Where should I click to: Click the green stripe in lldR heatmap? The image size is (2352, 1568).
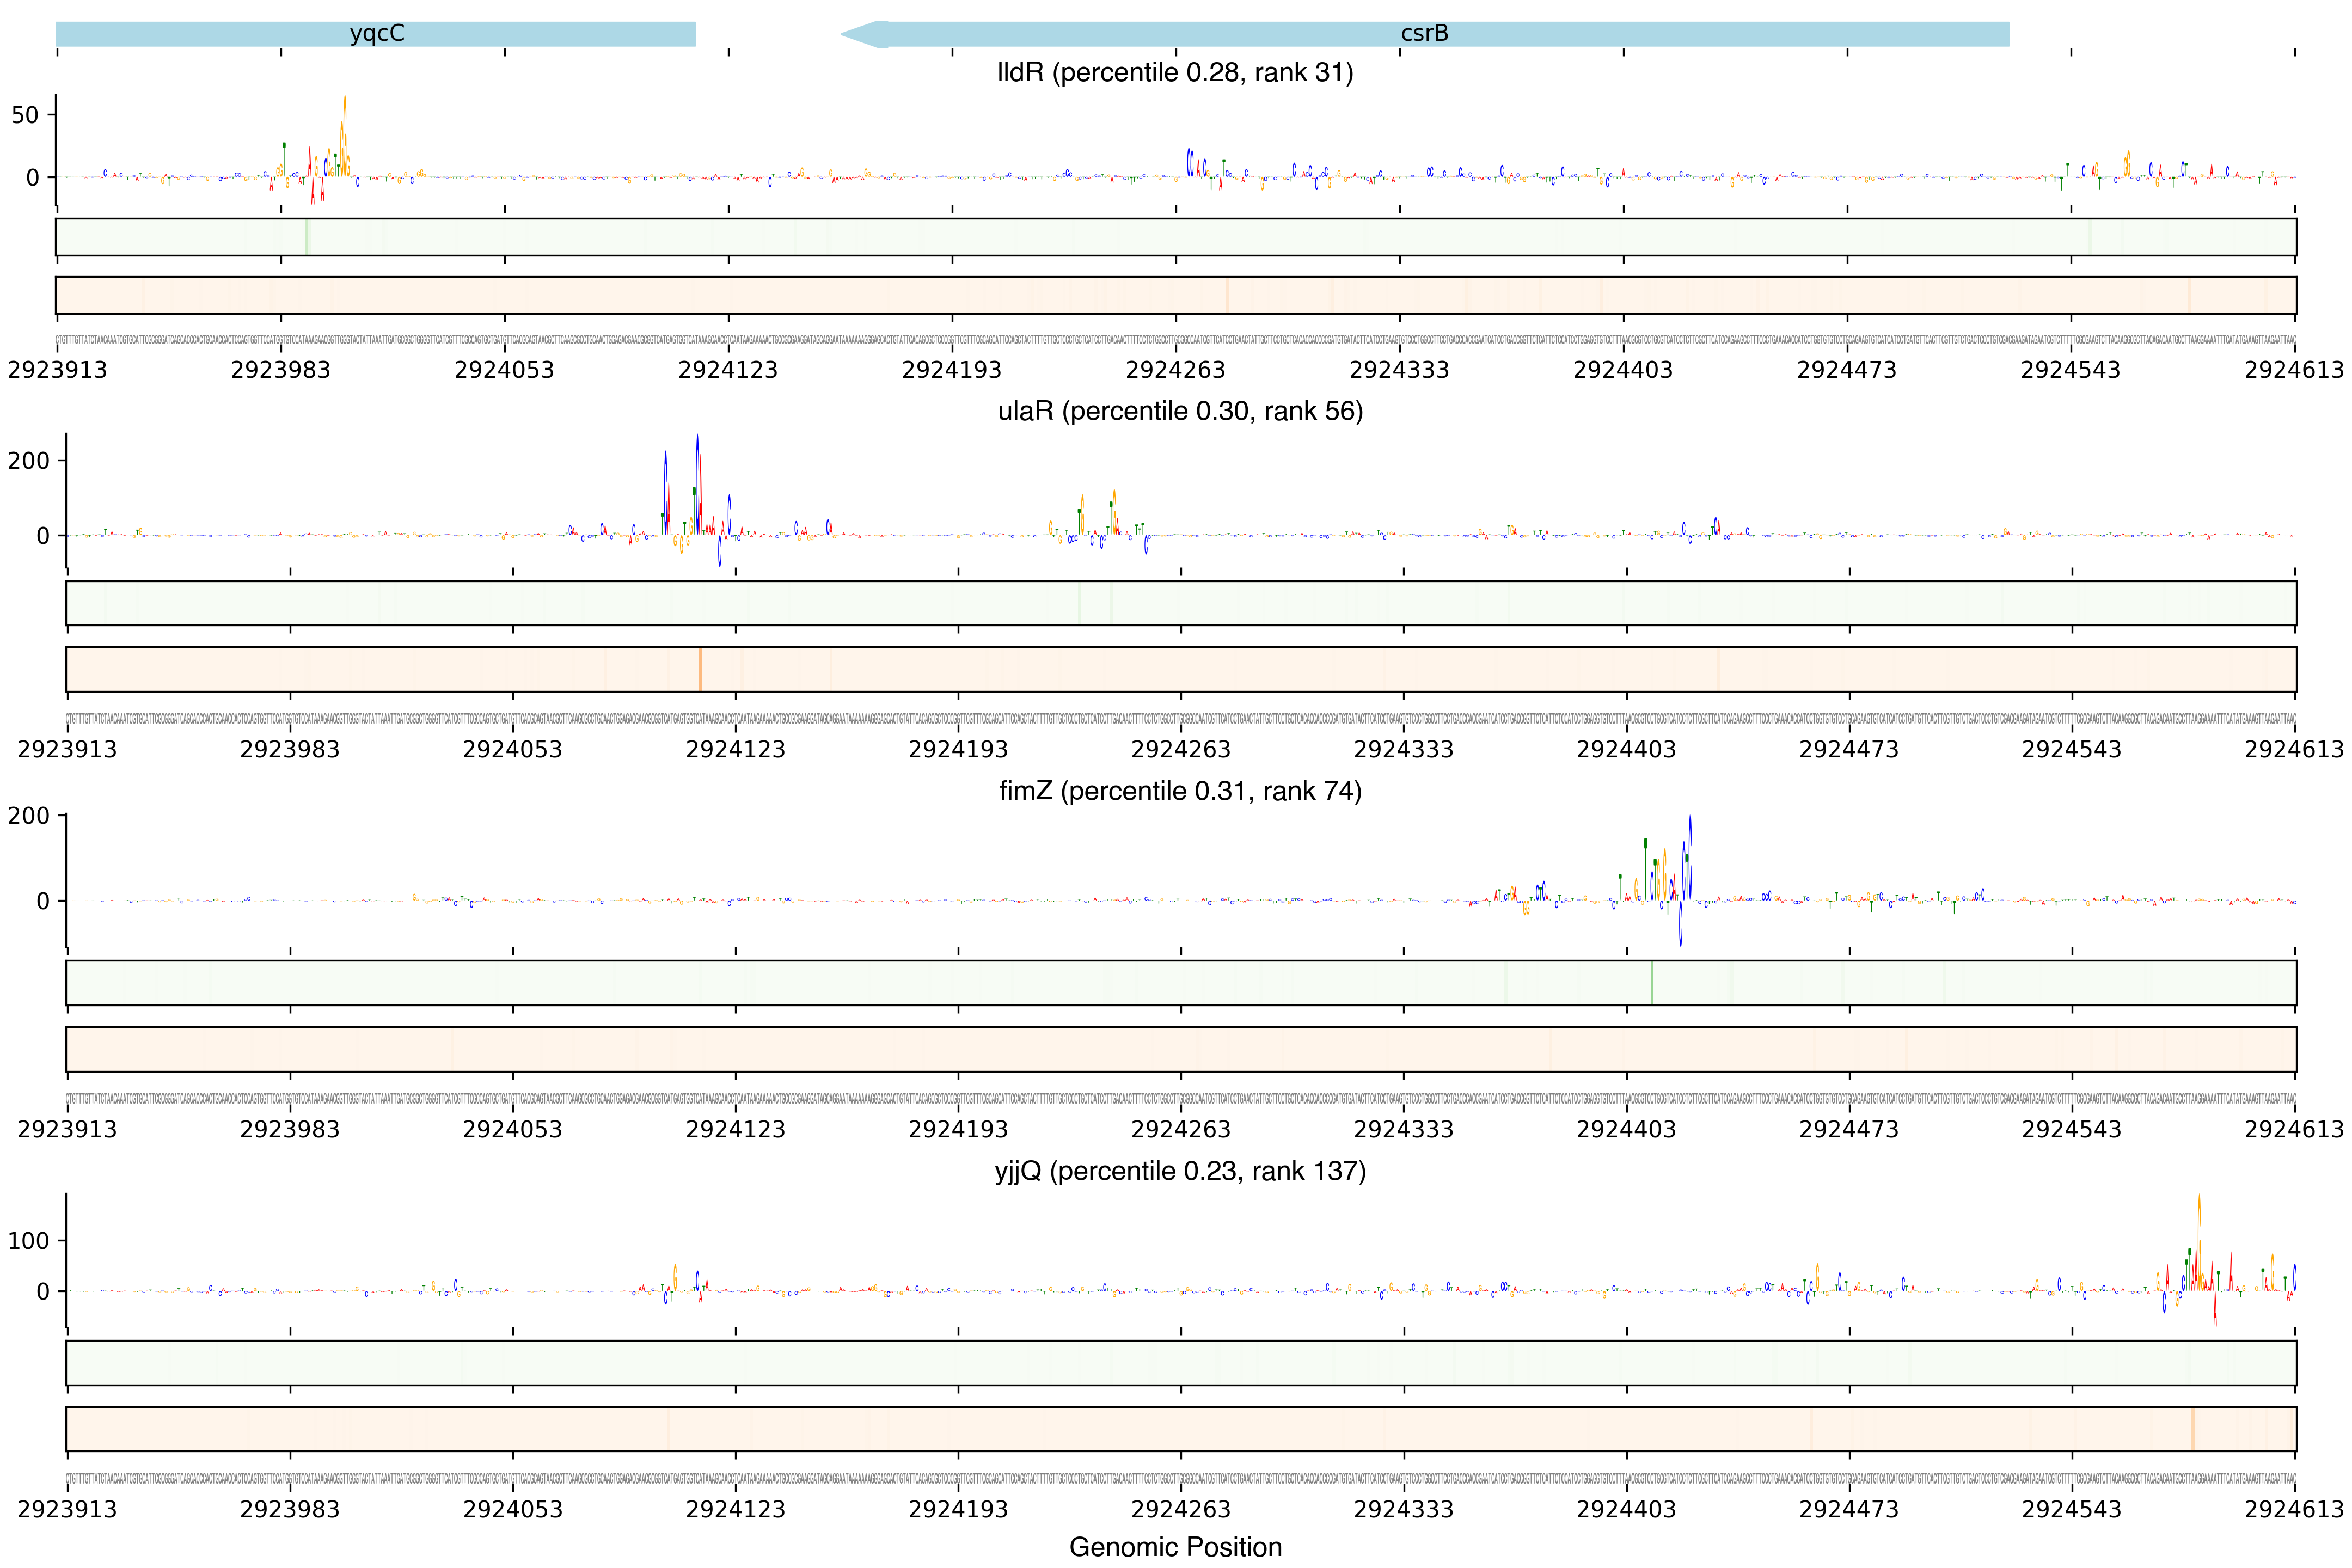307,237
